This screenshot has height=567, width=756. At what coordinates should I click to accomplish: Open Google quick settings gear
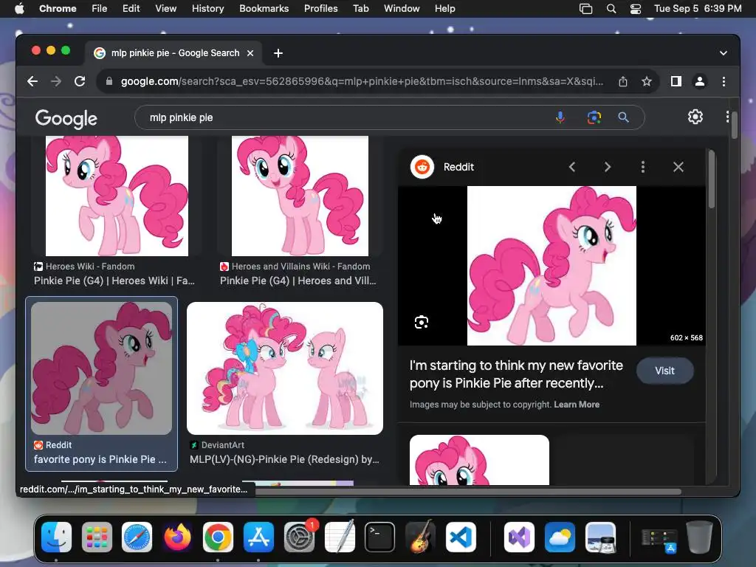point(695,117)
